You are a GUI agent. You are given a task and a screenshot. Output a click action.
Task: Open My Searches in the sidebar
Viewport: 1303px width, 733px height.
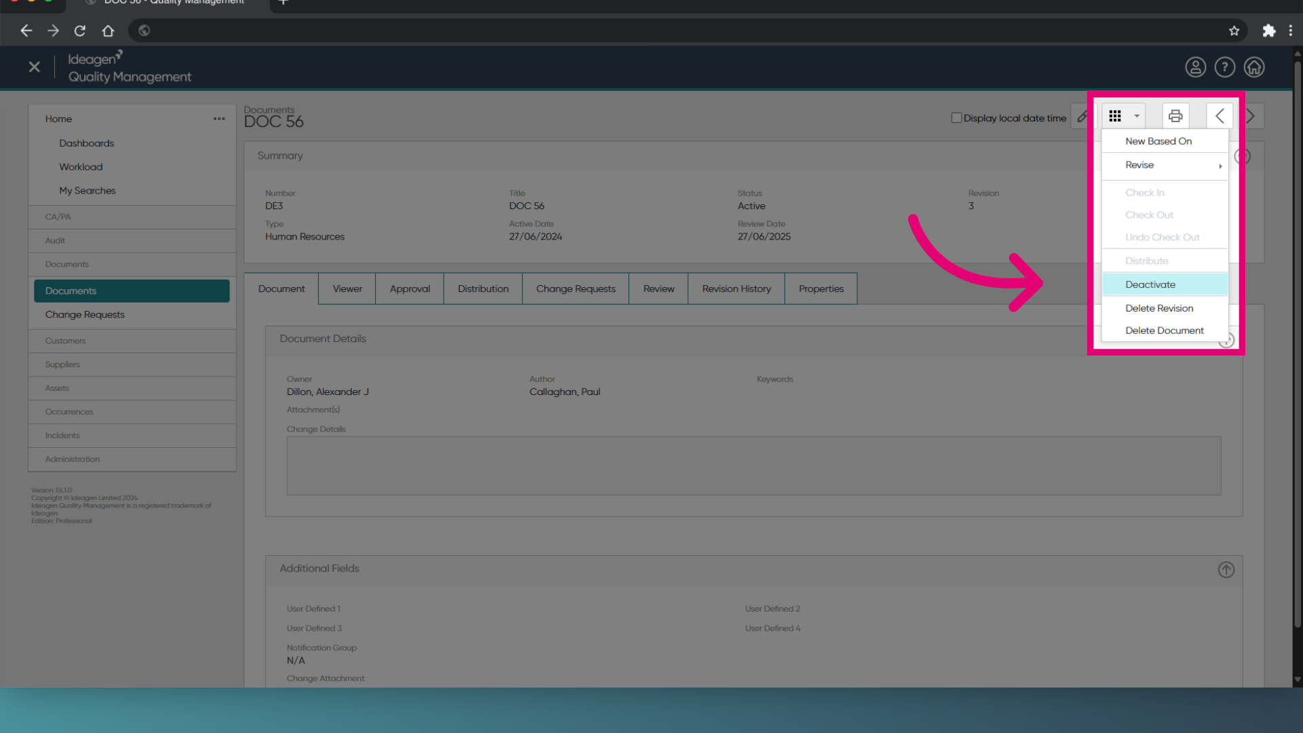pyautogui.click(x=87, y=191)
